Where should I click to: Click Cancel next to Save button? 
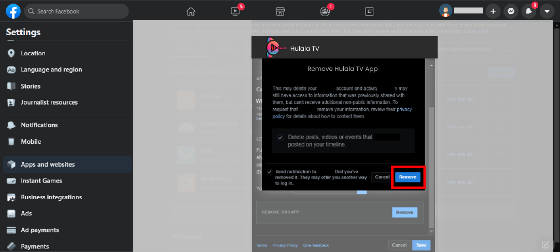399,245
